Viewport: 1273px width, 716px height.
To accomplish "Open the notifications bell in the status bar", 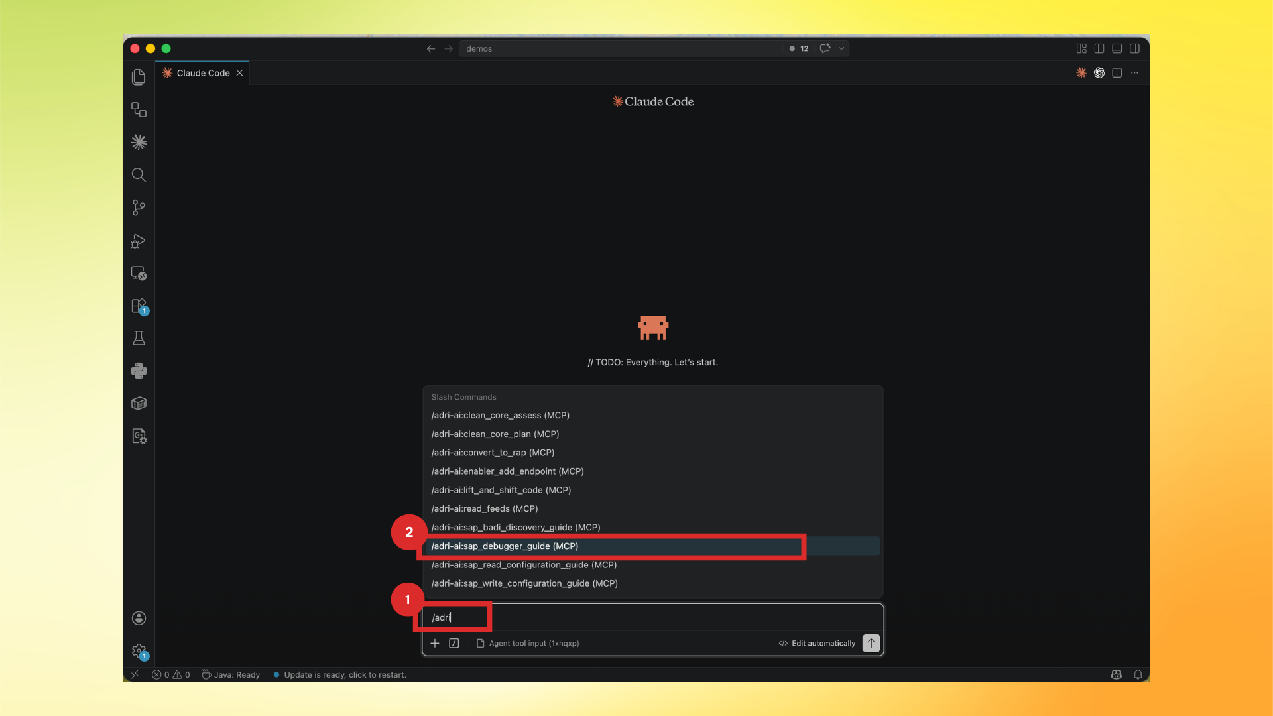I will coord(1138,674).
